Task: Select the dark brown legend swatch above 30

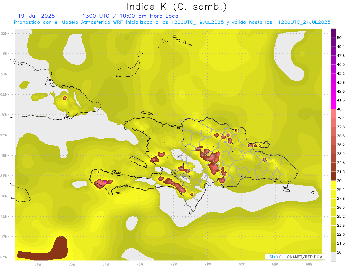Action: pyautogui.click(x=333, y=176)
